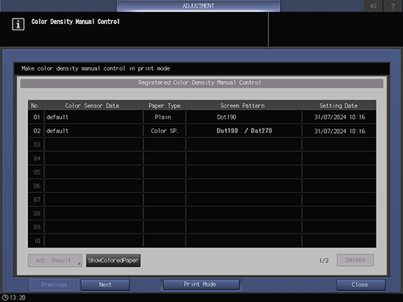Screen dimensions: 403x302
Task: Click the Color Density Manual Control title
Action: tap(76, 22)
